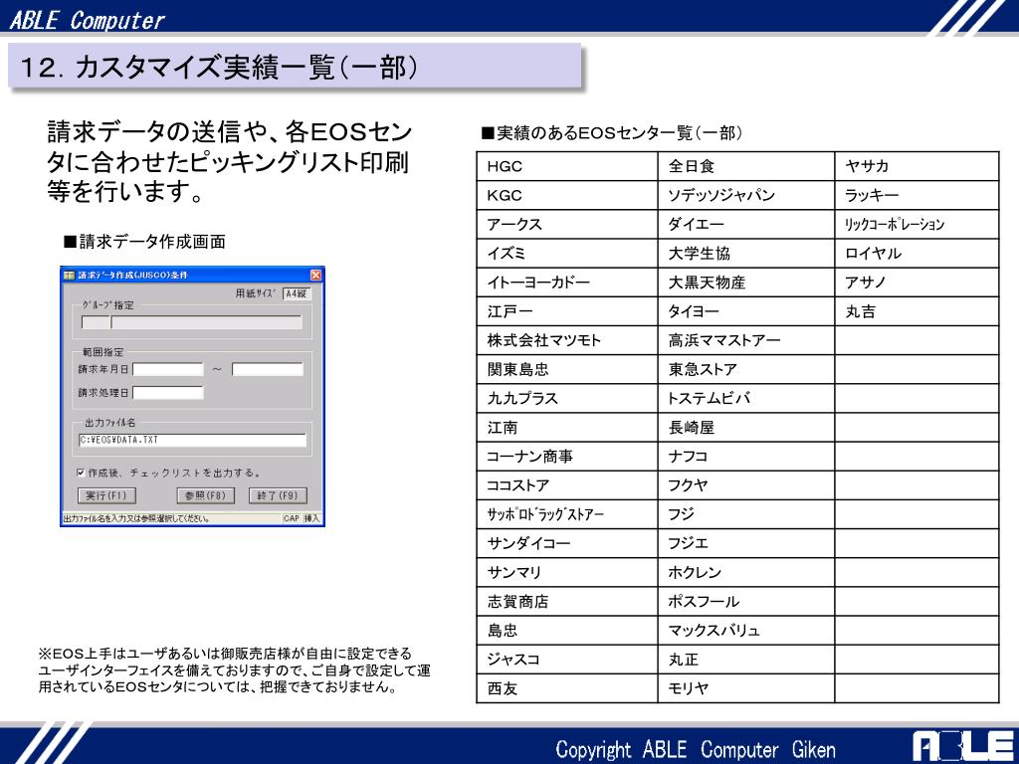This screenshot has width=1019, height=764.
Task: Click the CAP status bar indicator
Action: click(292, 519)
